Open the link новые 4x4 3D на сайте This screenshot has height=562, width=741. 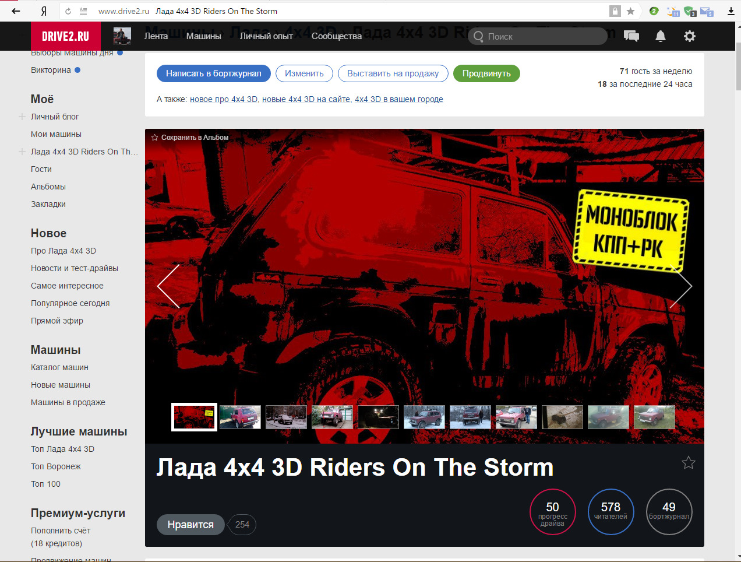(306, 99)
